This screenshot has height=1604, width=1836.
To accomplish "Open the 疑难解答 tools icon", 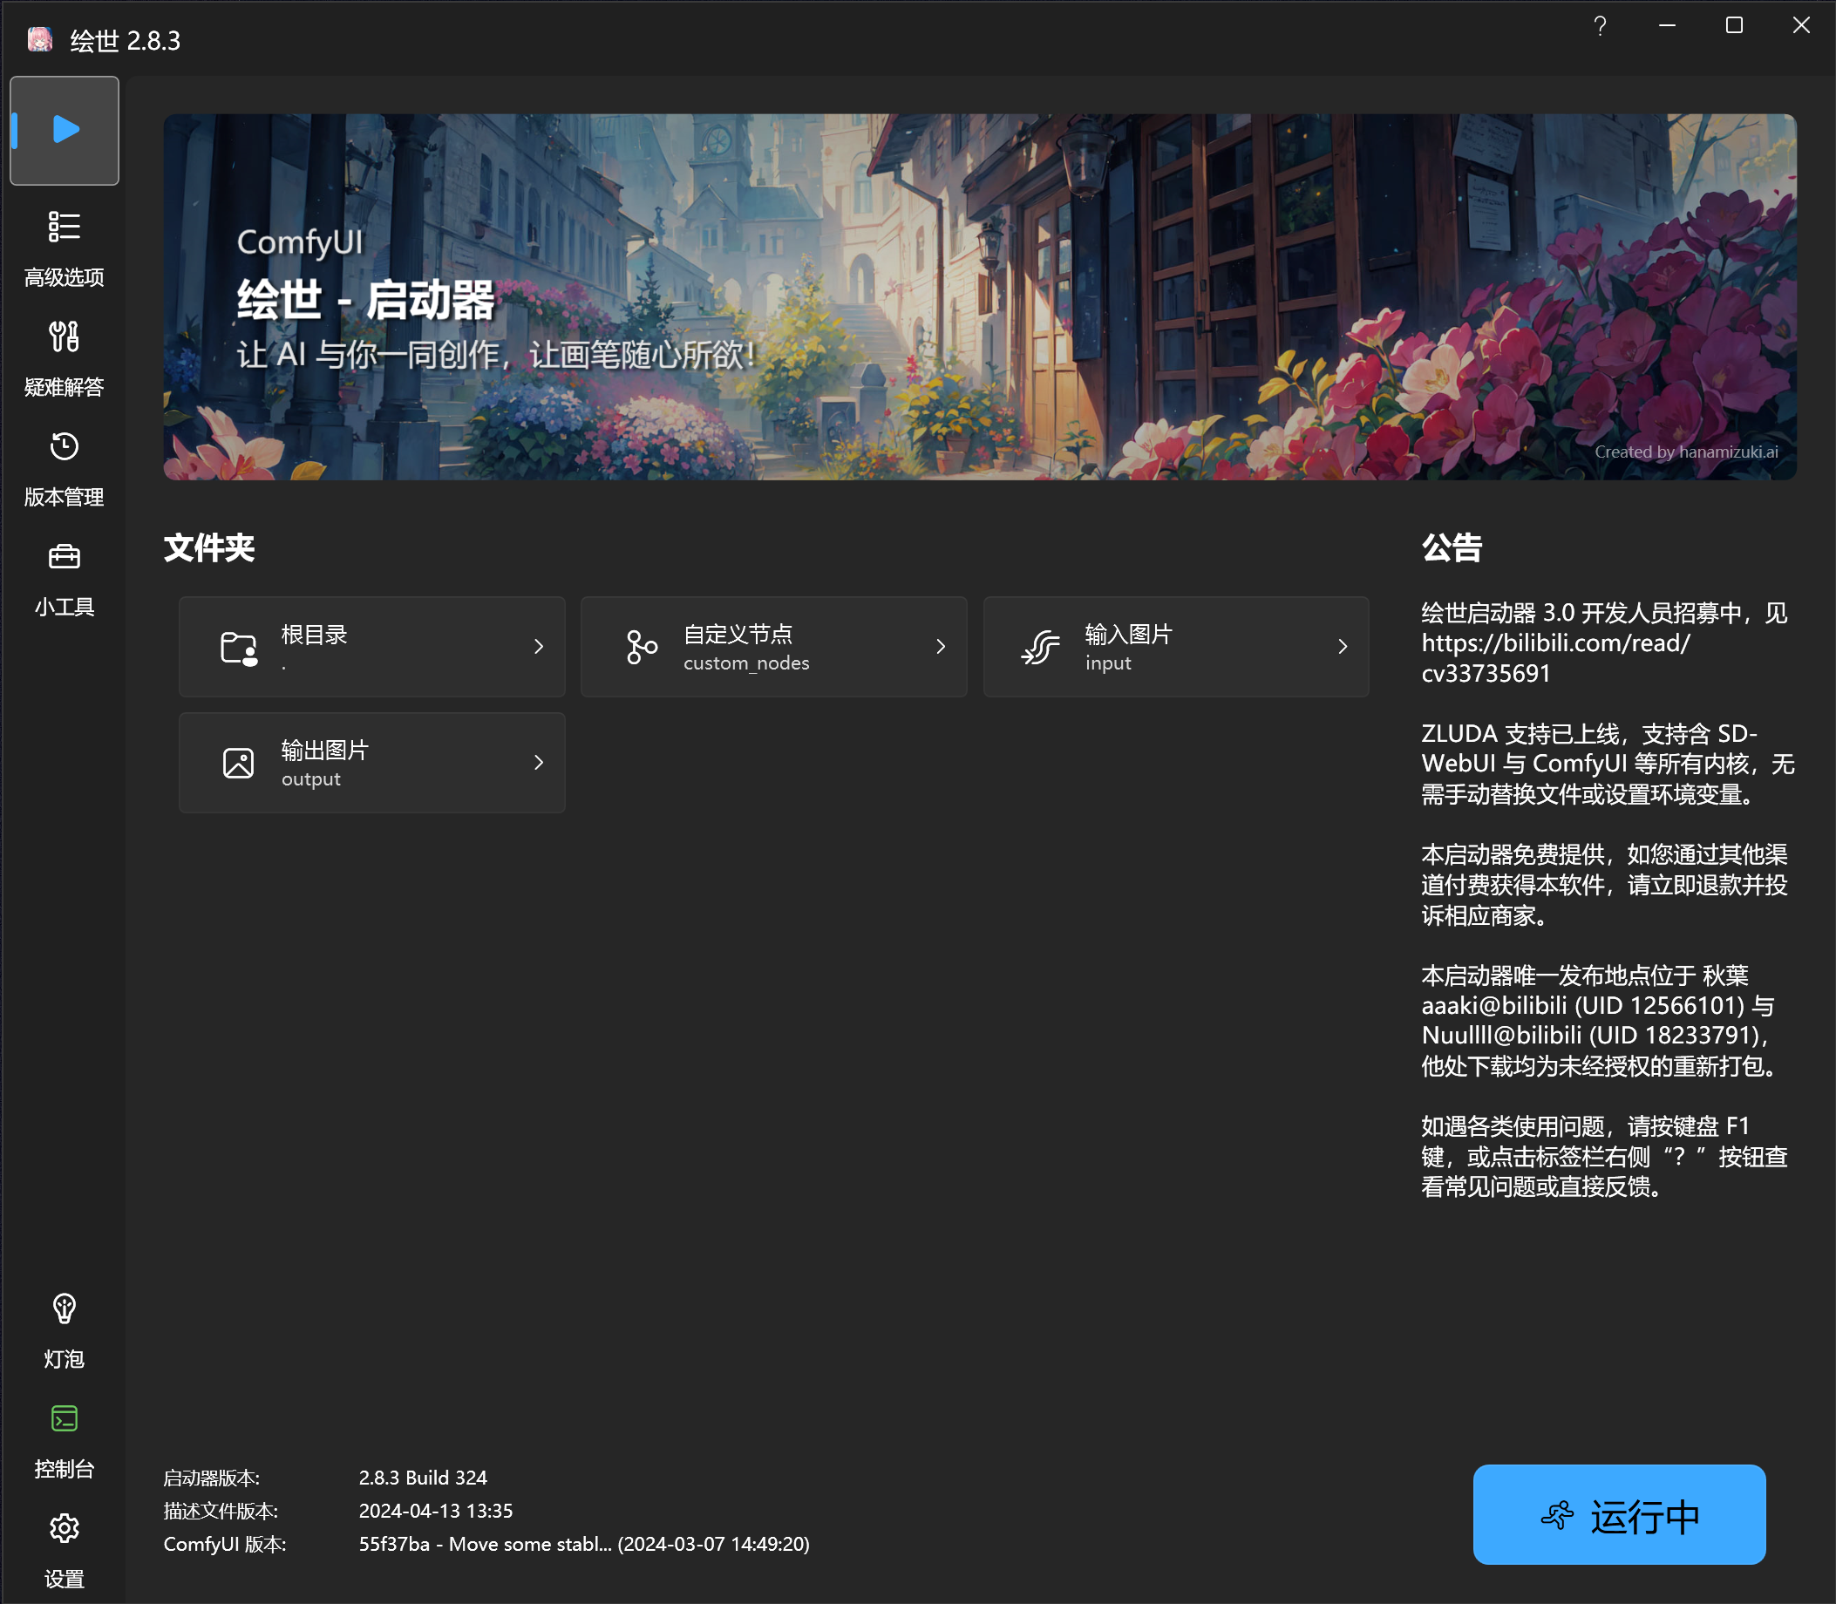I will click(x=64, y=336).
